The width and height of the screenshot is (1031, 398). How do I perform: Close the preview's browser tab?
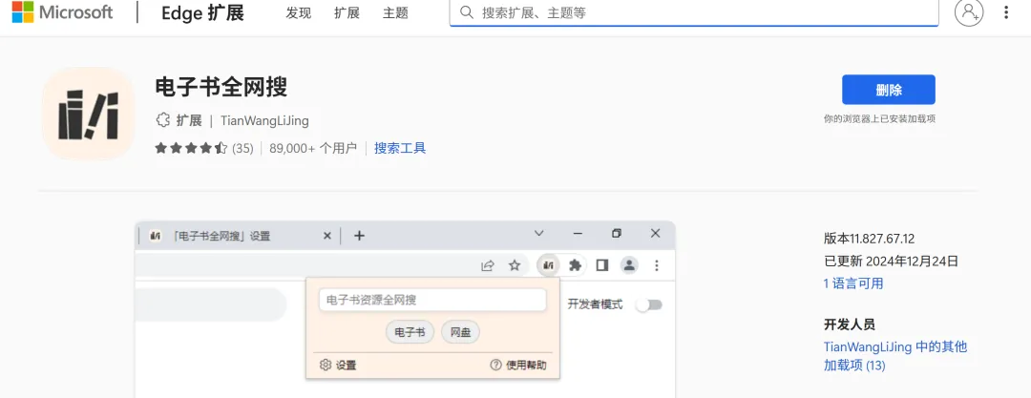click(x=326, y=236)
